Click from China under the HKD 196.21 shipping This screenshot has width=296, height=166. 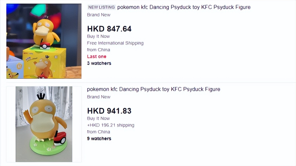(x=98, y=132)
